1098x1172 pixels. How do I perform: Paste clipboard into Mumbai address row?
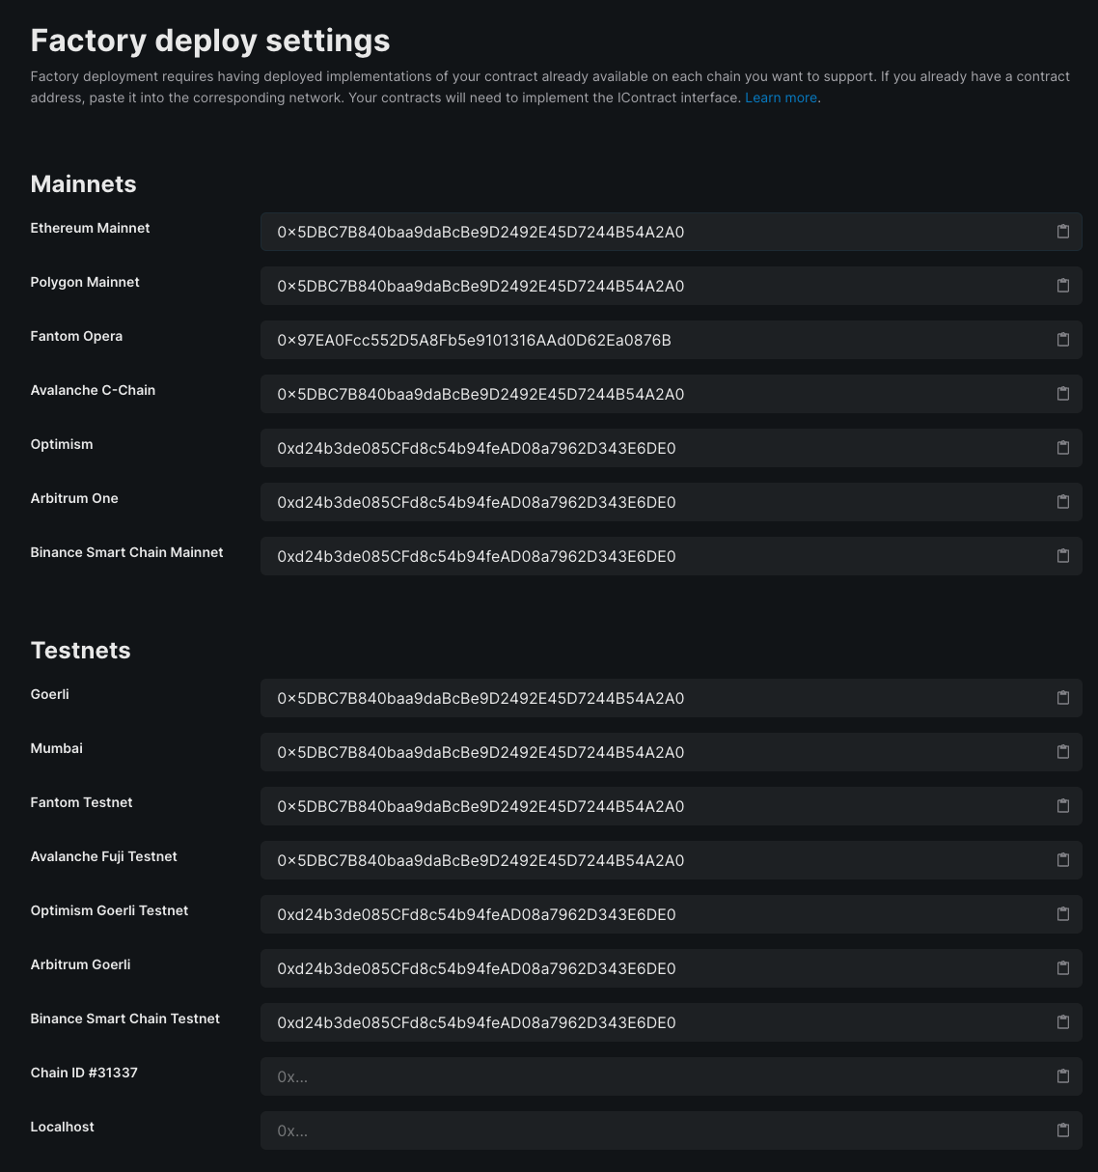pyautogui.click(x=1063, y=752)
